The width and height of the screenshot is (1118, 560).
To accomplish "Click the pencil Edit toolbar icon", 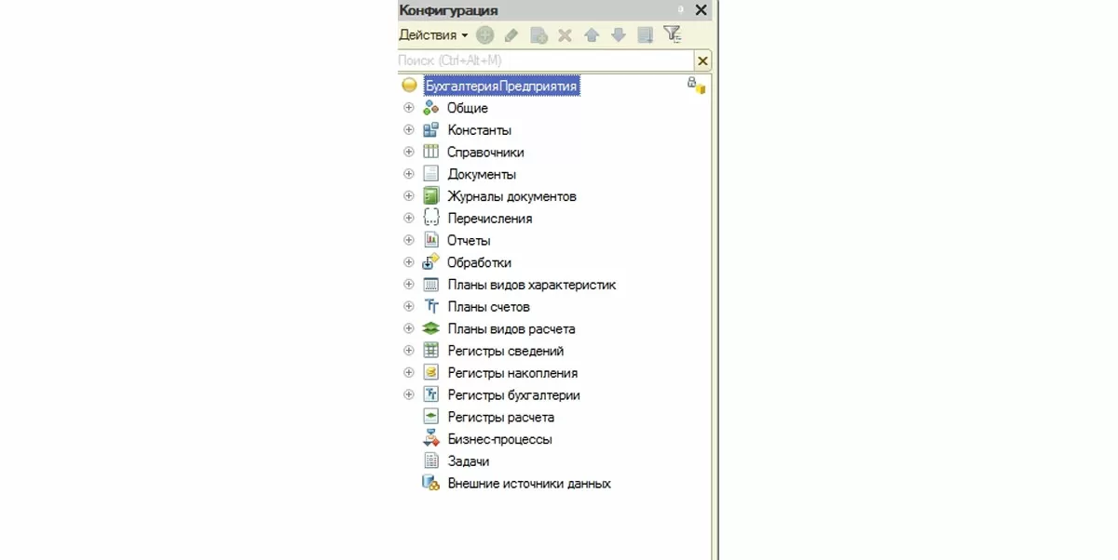I will tap(511, 35).
